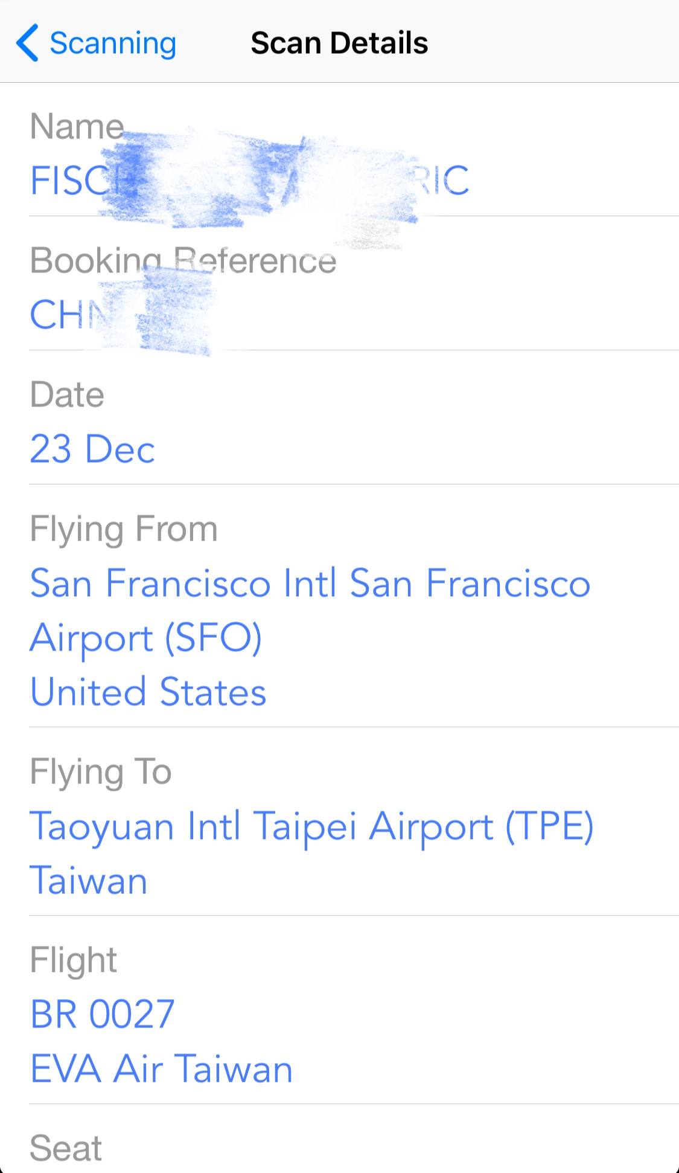679x1173 pixels.
Task: Tap Taoyuan Intl Taipei Airport (TPE)
Action: [312, 827]
